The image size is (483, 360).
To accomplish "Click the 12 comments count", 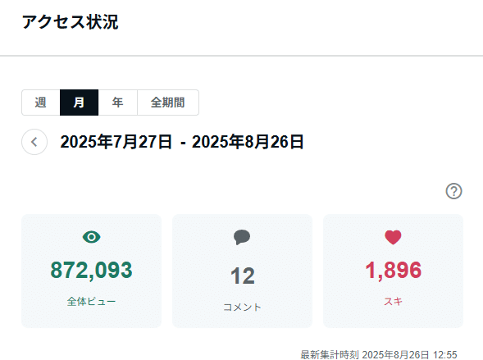I will [243, 276].
